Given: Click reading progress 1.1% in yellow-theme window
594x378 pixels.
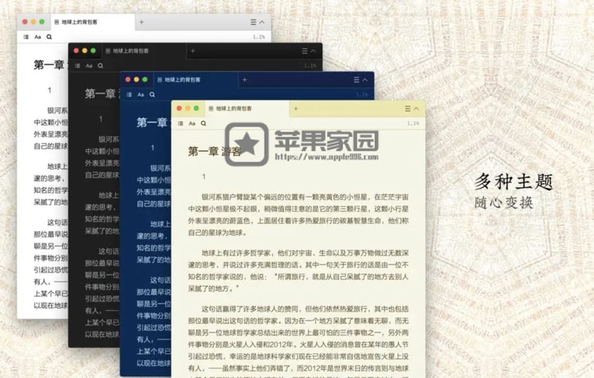Looking at the screenshot, I should [x=413, y=123].
